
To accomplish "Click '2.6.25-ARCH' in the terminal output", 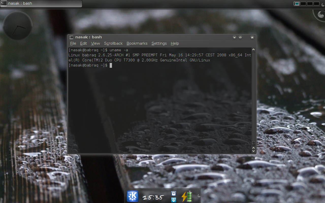I will click(111, 55).
